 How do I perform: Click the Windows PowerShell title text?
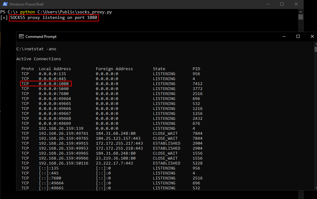(26, 4)
